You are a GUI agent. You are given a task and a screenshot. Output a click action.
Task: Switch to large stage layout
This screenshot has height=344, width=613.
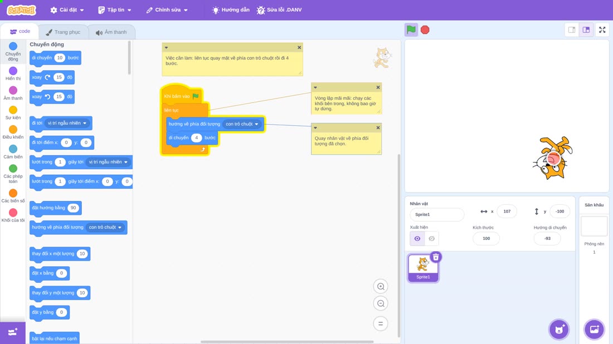(x=586, y=30)
